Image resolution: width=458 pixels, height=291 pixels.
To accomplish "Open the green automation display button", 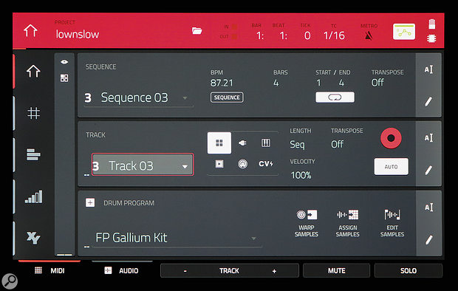I will [404, 32].
